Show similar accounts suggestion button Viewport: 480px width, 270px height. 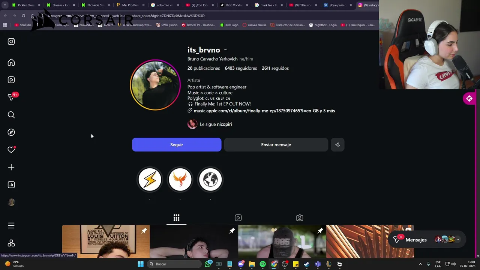337,145
